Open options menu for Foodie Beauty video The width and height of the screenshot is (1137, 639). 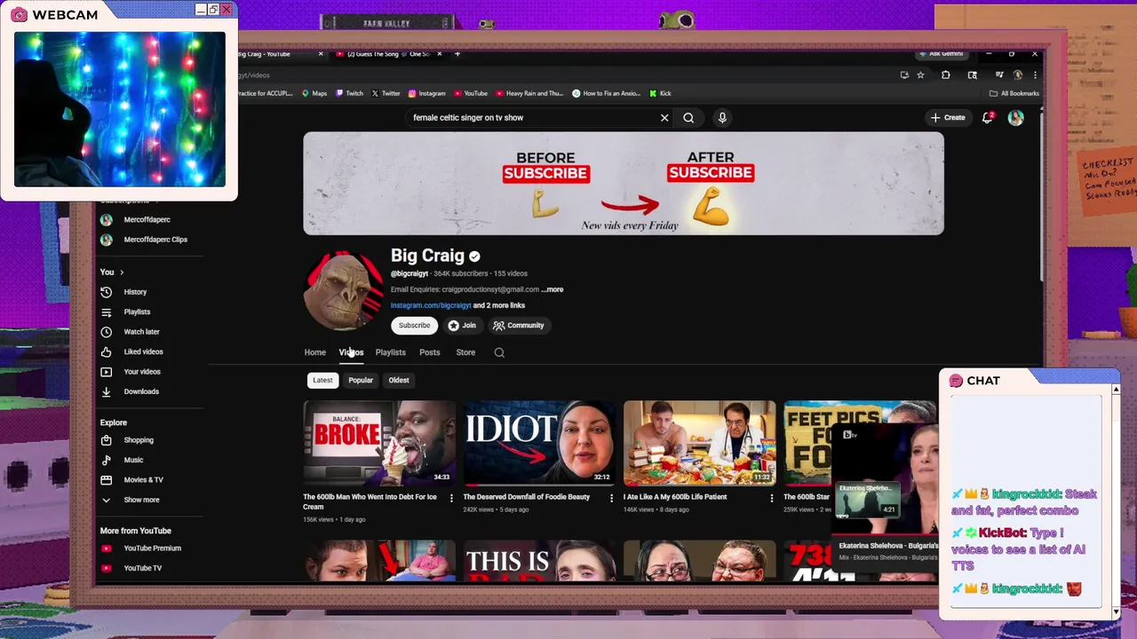(610, 498)
